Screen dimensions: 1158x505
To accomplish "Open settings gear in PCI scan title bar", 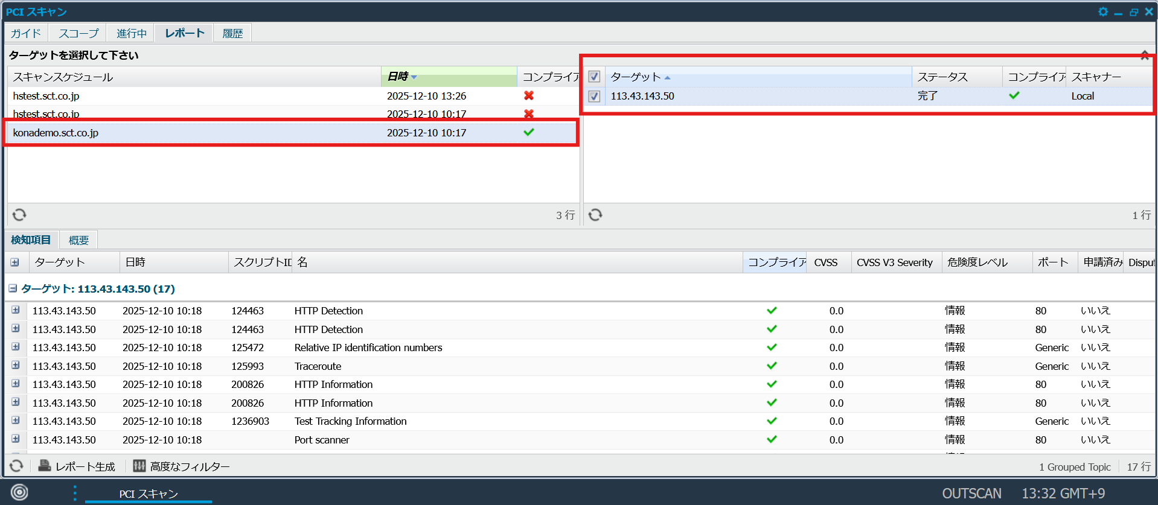I will pyautogui.click(x=1102, y=11).
